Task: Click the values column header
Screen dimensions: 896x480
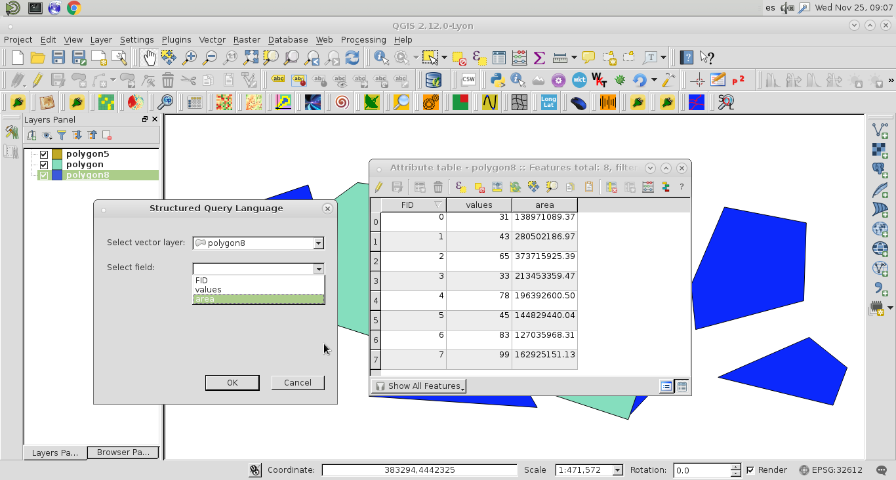Action: pyautogui.click(x=479, y=205)
